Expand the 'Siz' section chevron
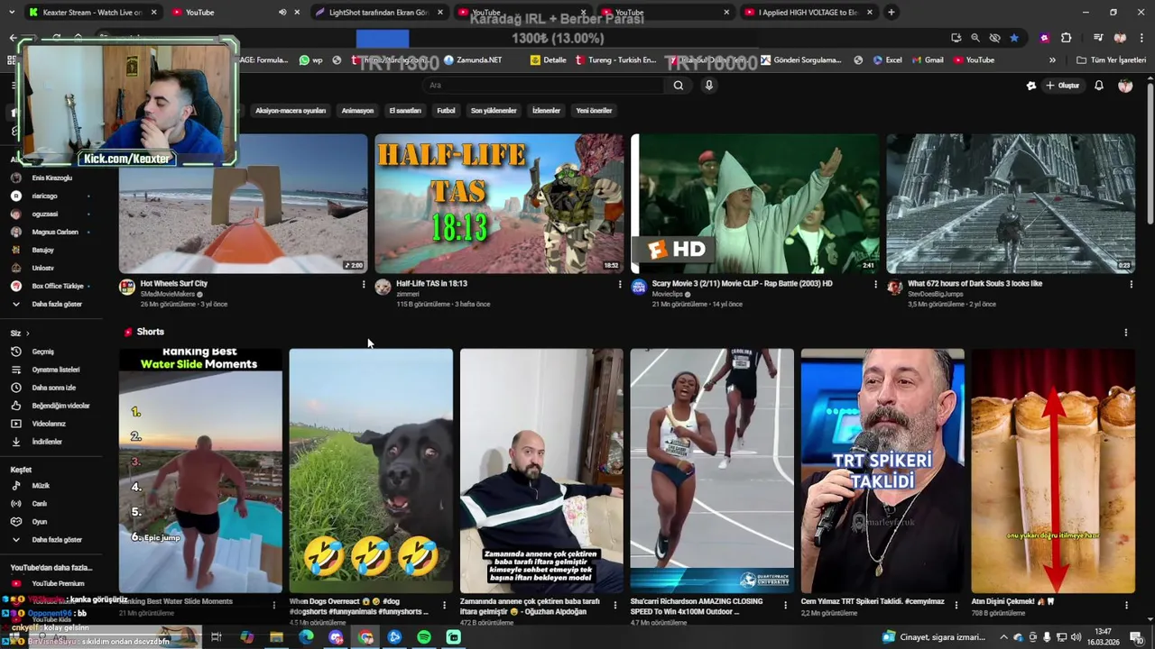 [27, 333]
